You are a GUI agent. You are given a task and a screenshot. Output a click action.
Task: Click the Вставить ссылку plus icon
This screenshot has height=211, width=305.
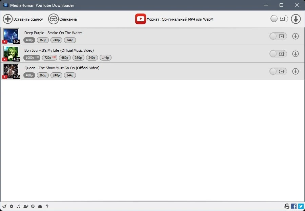coord(8,19)
